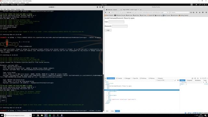
Task: Click the devtools Search HTML field
Action: 164,80
